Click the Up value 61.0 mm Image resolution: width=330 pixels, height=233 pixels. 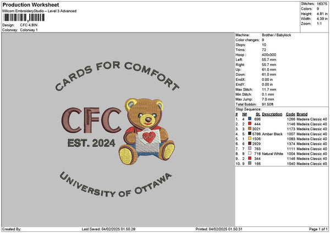(x=269, y=70)
